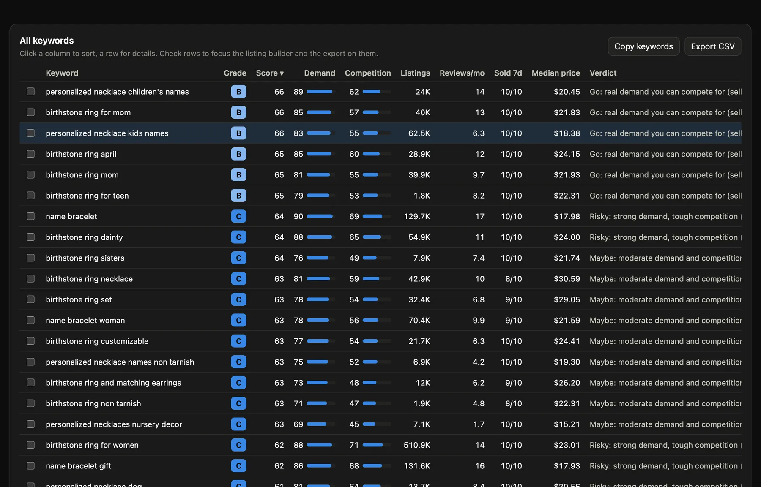Tick the birthstone ring april checkbox

(30, 154)
